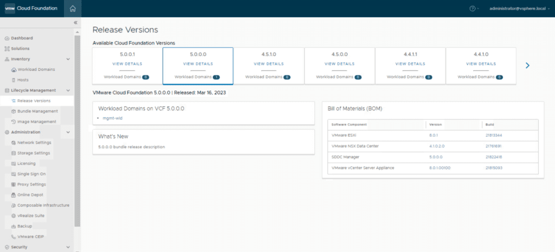Click the sidebar vertical scrollbar
Image resolution: width=555 pixels, height=252 pixels.
pyautogui.click(x=77, y=130)
